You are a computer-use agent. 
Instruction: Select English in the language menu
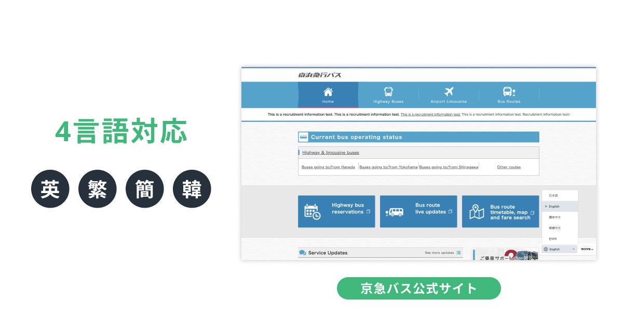560,207
